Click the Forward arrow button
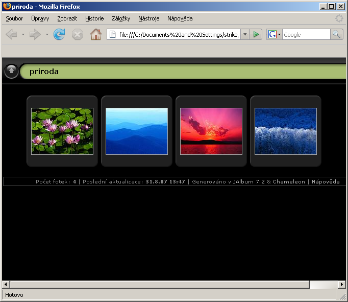The width and height of the screenshot is (348, 302). [x=35, y=34]
